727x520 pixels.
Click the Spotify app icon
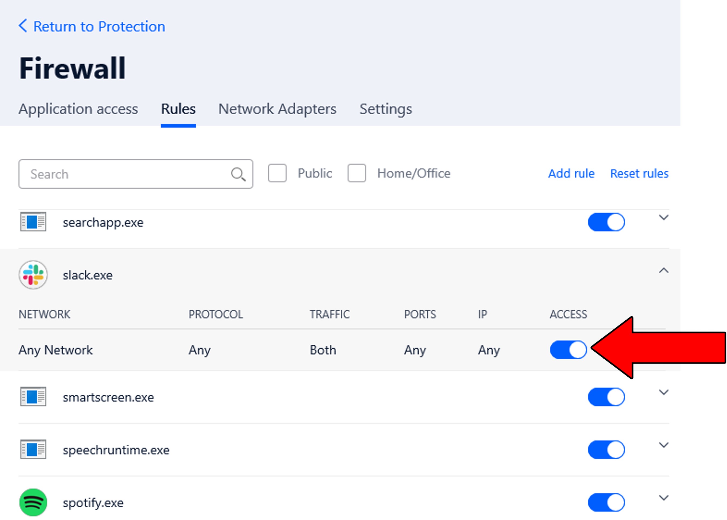(33, 502)
